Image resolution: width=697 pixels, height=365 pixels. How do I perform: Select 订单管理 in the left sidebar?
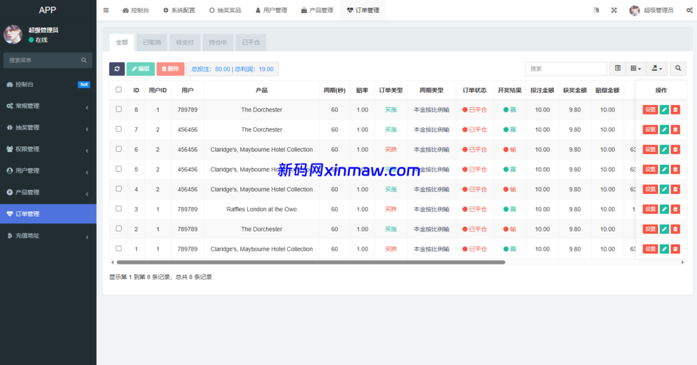pos(48,214)
